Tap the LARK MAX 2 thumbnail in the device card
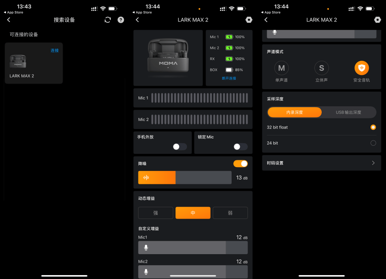 pyautogui.click(x=18, y=61)
